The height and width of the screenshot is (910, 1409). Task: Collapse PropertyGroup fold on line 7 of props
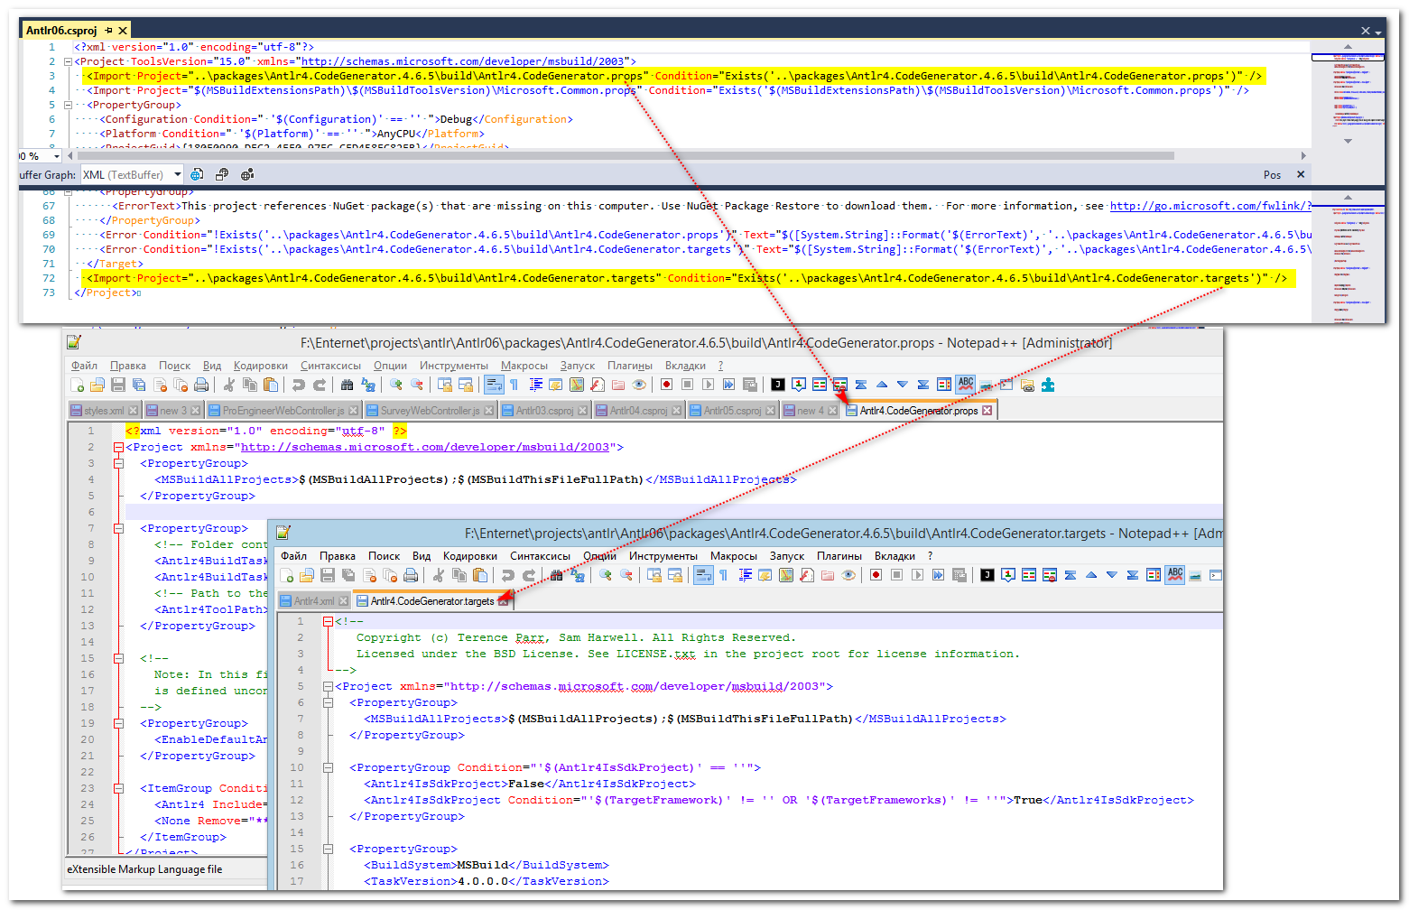[118, 528]
